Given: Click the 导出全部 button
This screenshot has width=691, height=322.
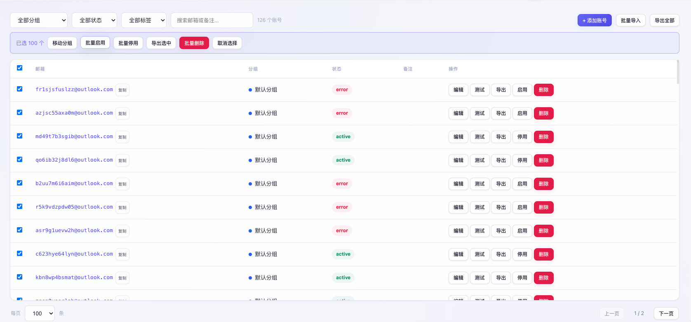Looking at the screenshot, I should (x=665, y=20).
